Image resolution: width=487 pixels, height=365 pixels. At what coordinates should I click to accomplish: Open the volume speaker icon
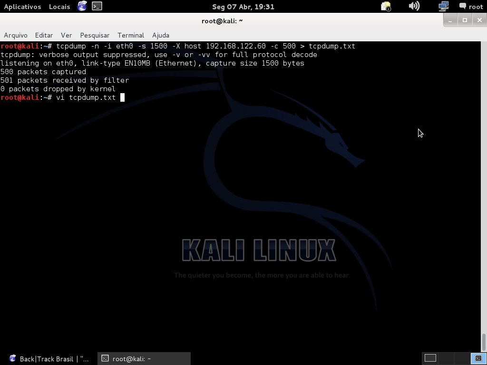tap(414, 6)
